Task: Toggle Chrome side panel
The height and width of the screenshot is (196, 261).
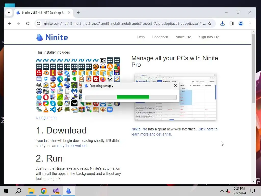Action: point(231,23)
